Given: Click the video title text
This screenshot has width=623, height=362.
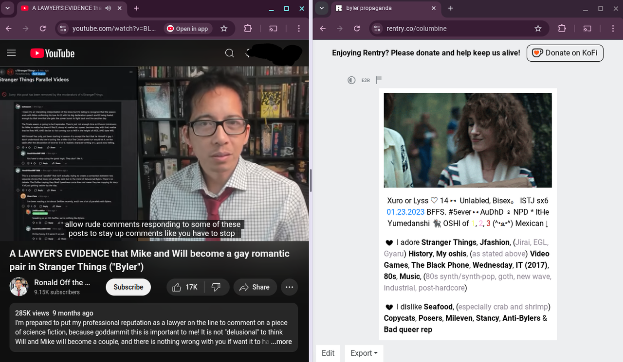Looking at the screenshot, I should [149, 260].
